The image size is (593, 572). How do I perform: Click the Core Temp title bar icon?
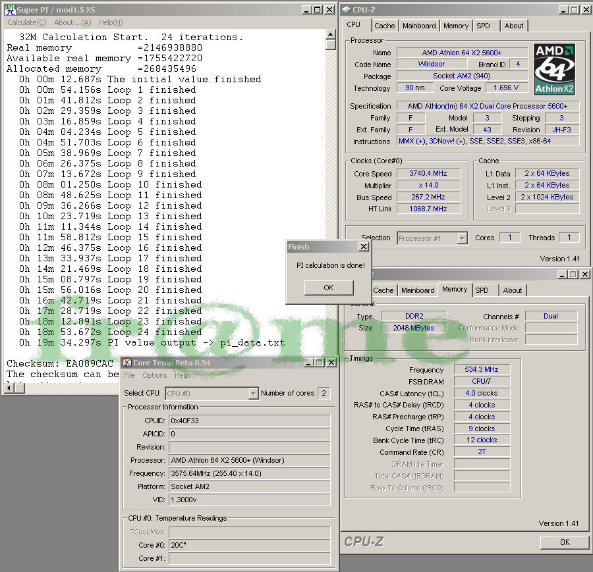[127, 363]
